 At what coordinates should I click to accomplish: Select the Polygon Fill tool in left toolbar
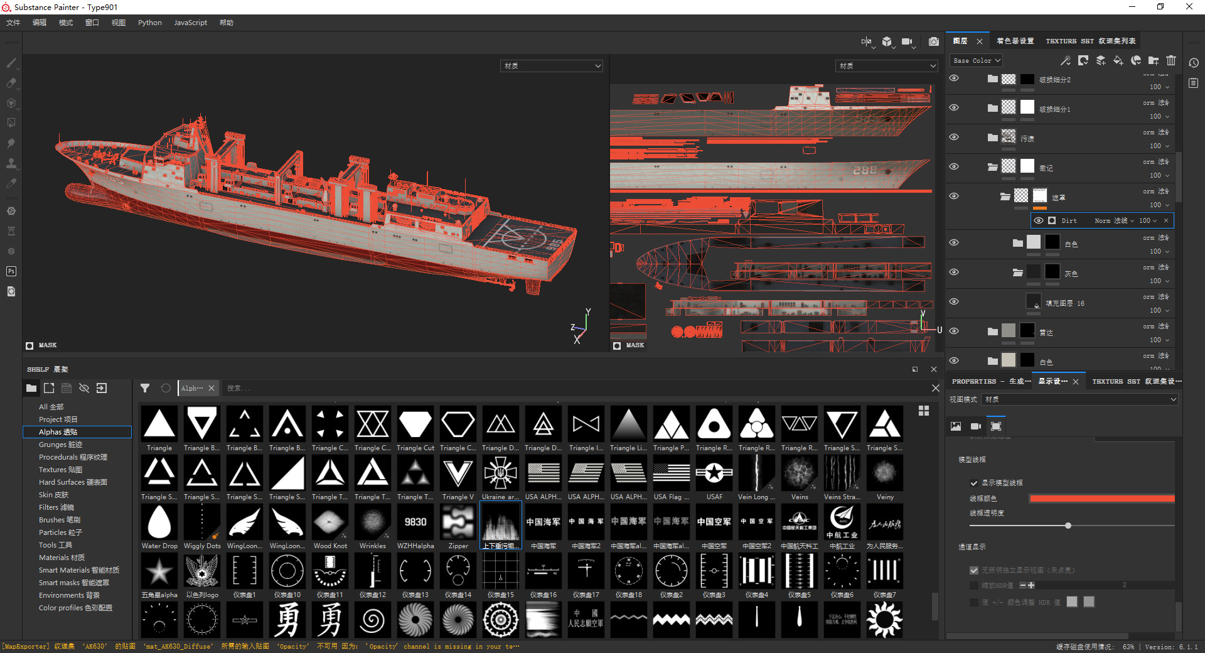pyautogui.click(x=11, y=123)
